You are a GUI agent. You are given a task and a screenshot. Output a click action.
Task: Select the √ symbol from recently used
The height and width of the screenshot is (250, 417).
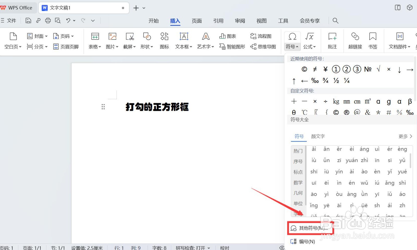(x=378, y=69)
